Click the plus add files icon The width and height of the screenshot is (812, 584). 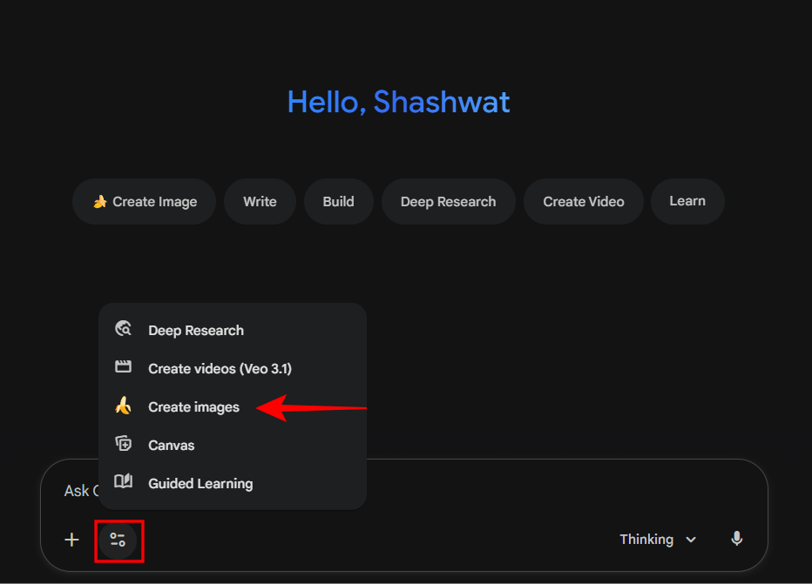pyautogui.click(x=71, y=540)
